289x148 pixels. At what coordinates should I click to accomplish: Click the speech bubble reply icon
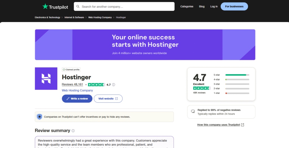pyautogui.click(x=193, y=111)
